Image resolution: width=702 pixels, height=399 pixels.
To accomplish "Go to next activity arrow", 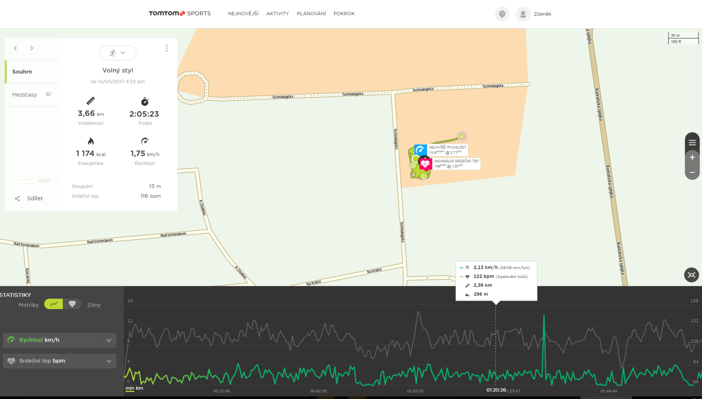I will (31, 48).
